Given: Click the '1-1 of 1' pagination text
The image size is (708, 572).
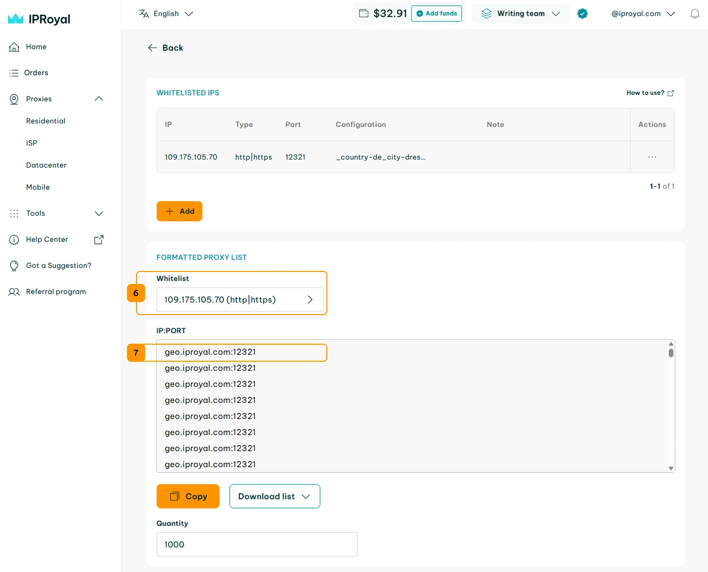Looking at the screenshot, I should point(662,186).
